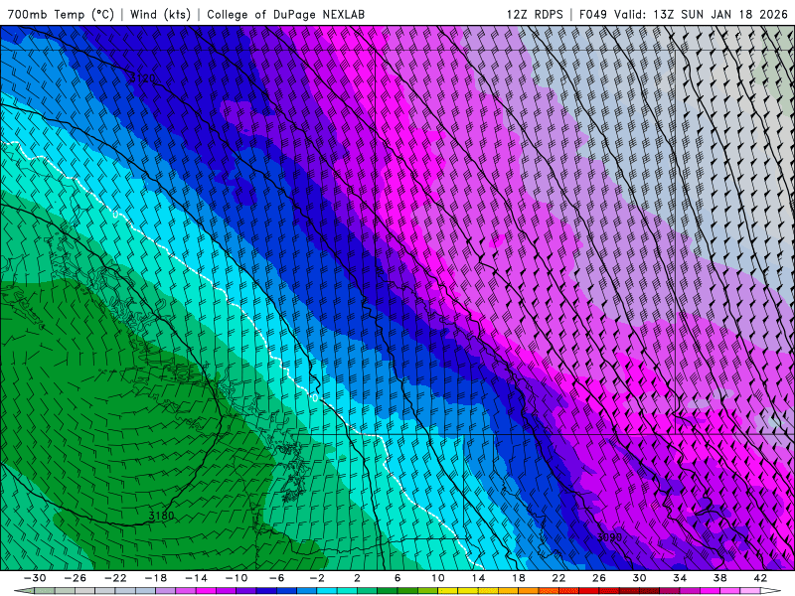Click the '-2' colorbar scale value

pos(317,578)
